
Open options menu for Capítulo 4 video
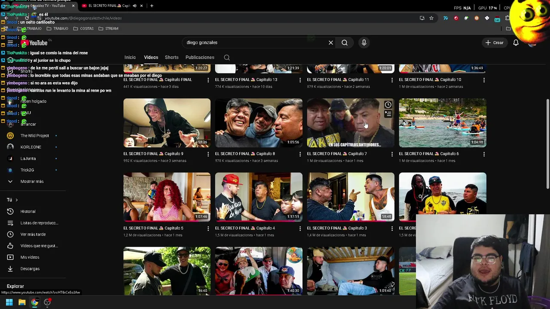tap(300, 228)
